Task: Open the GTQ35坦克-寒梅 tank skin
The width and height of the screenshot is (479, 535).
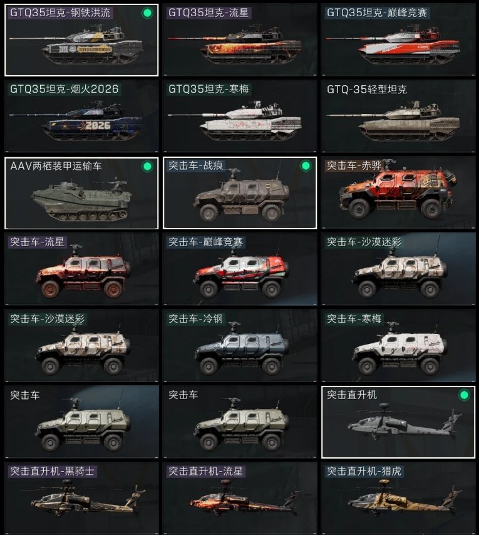Action: click(240, 117)
